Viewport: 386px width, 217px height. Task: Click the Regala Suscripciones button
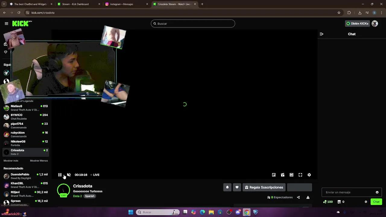coord(264,187)
